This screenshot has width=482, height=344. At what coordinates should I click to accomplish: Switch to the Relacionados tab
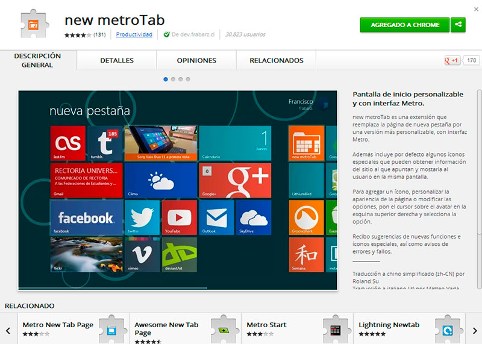coord(277,60)
